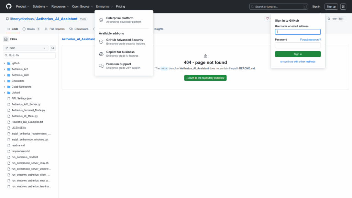
Task: Collapse the Enterprise navigation menu
Action: [104, 7]
